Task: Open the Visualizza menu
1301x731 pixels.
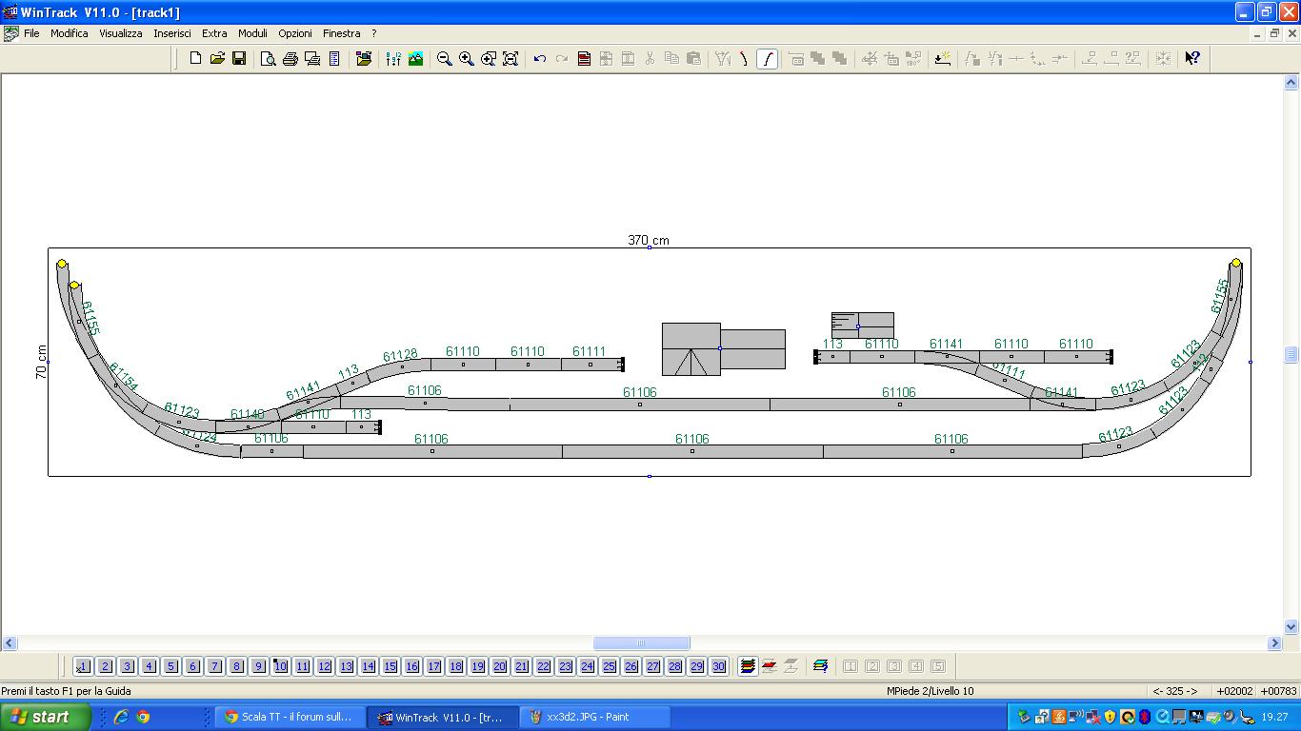Action: click(121, 33)
